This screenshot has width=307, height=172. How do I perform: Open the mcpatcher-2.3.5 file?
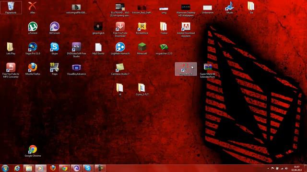tap(164, 49)
